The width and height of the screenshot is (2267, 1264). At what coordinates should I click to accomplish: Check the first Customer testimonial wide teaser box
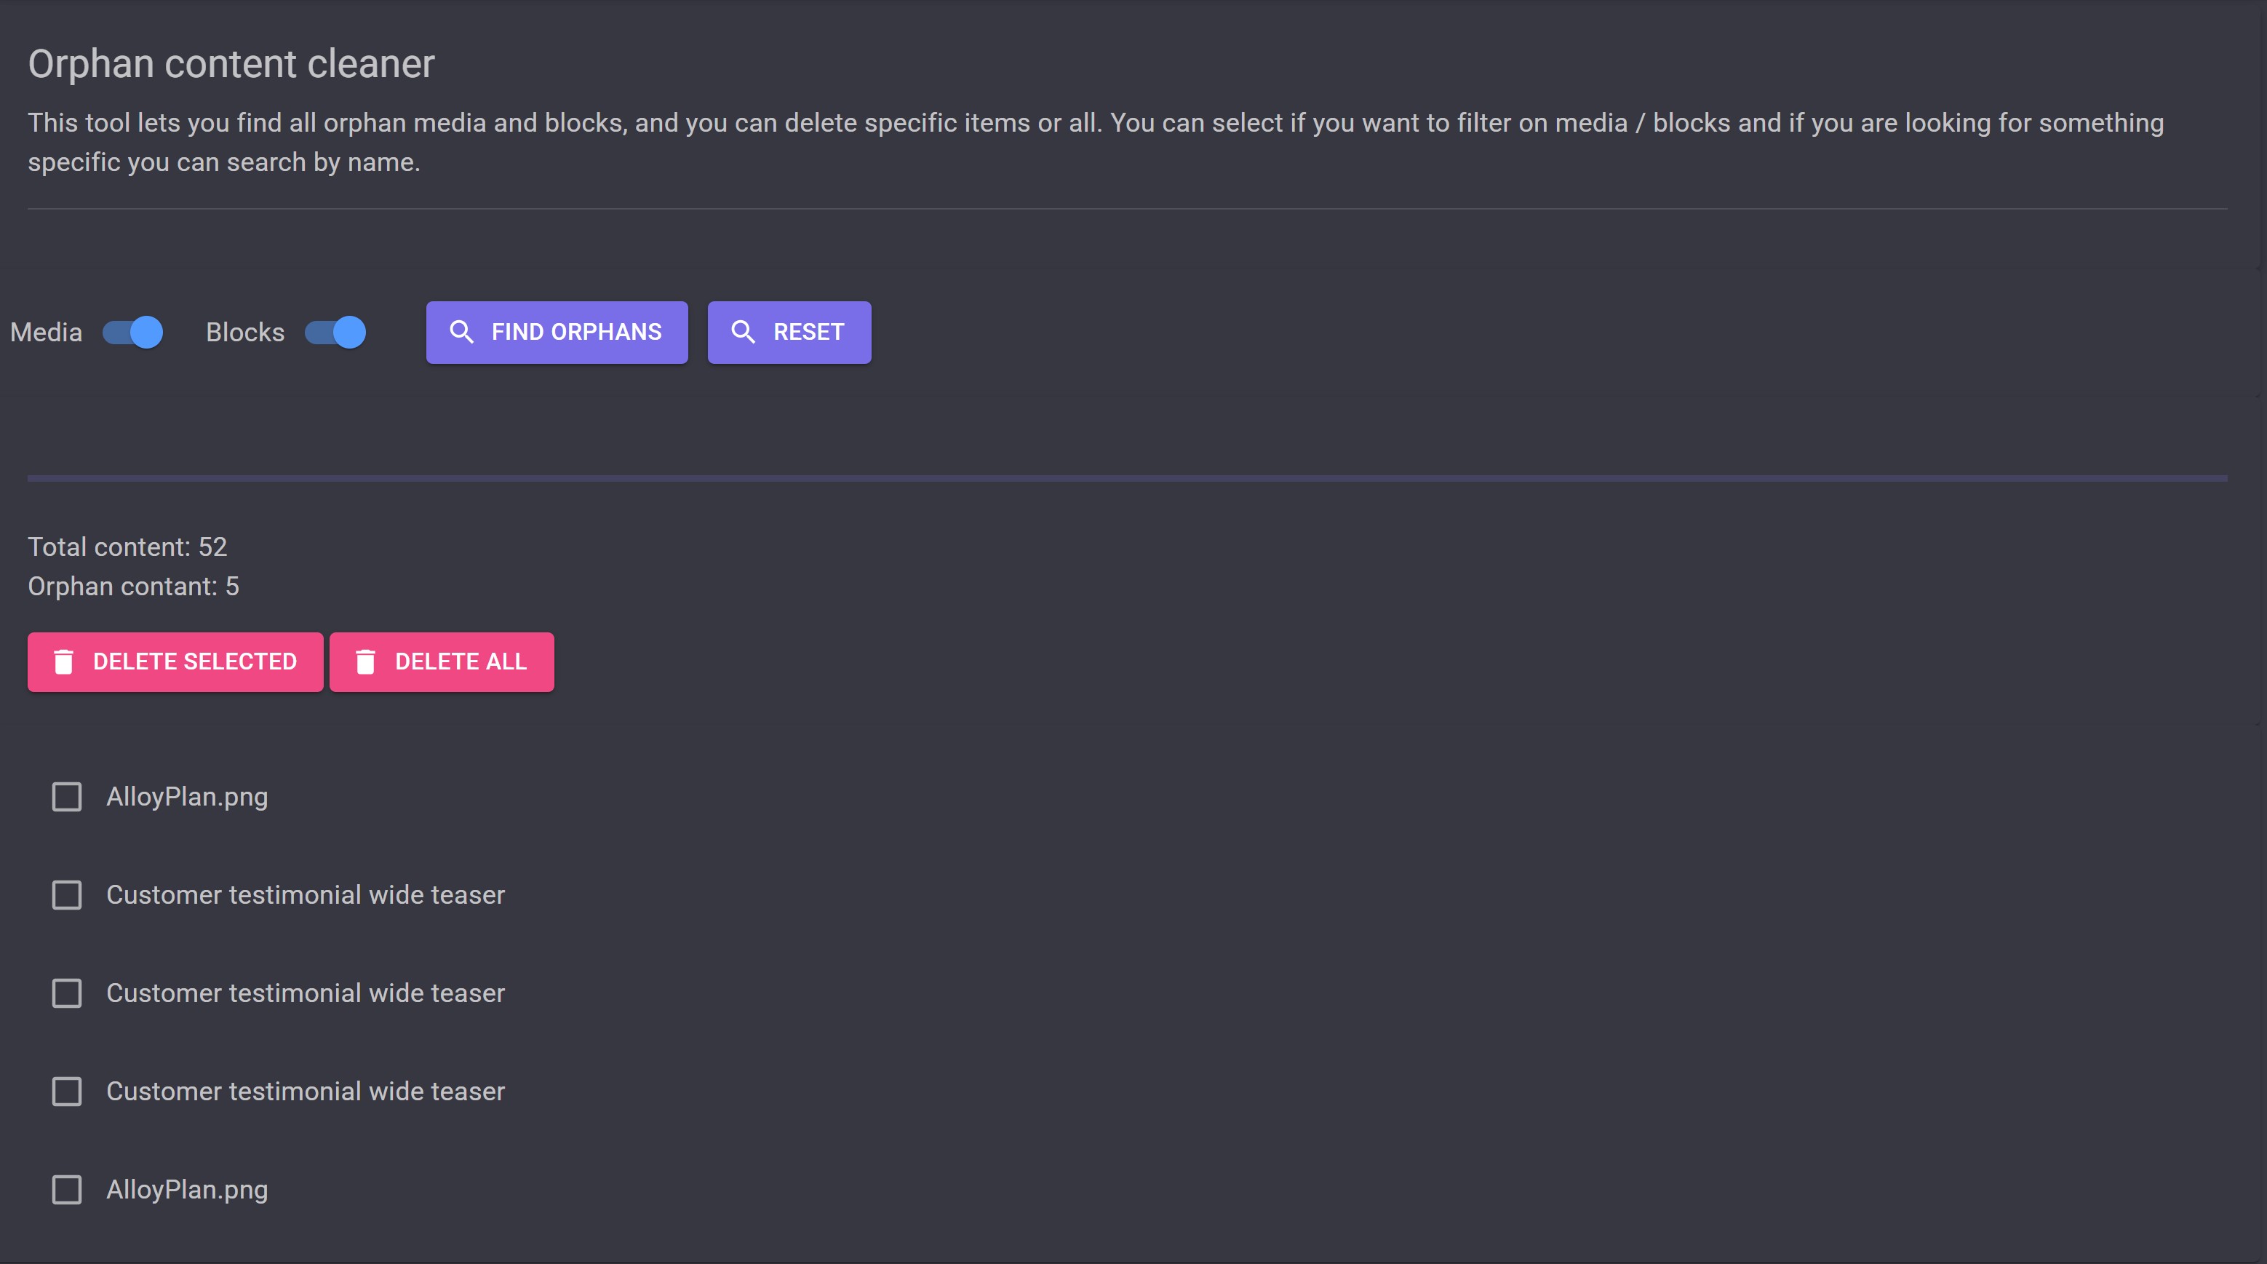(x=67, y=895)
